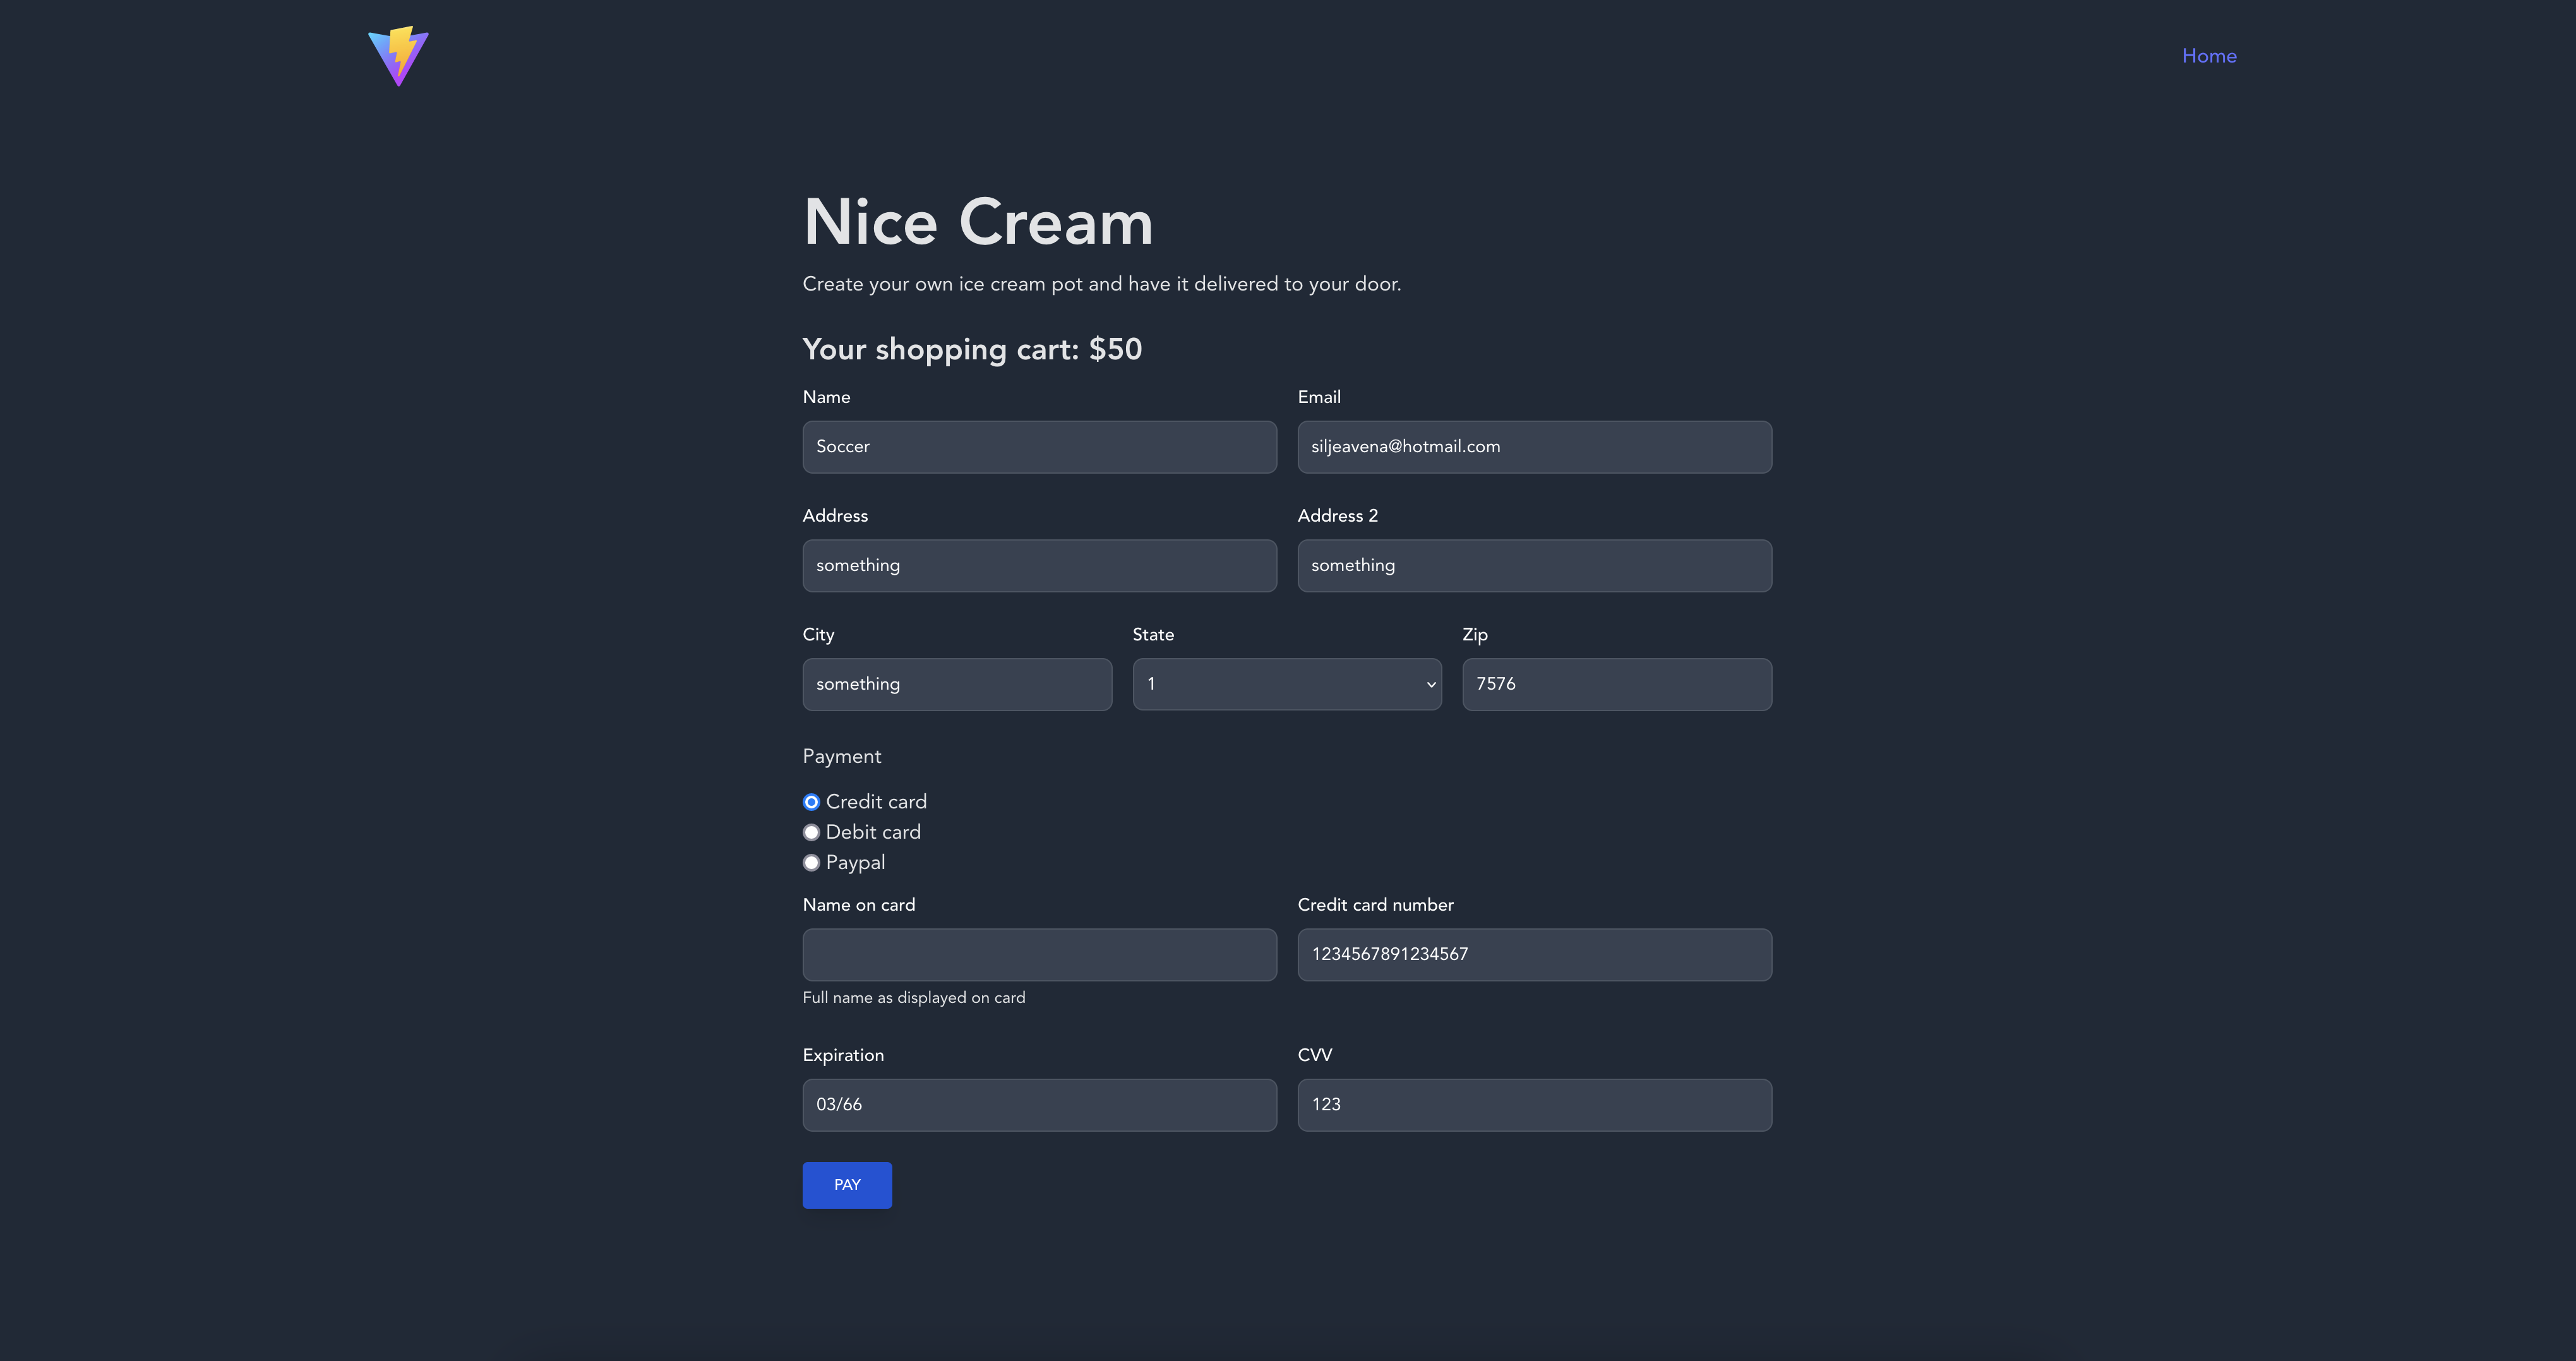
Task: Click the Credit card option label text
Action: 876,802
